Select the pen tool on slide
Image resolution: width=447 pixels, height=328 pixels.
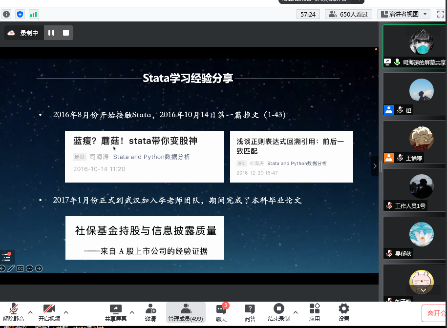[11, 268]
